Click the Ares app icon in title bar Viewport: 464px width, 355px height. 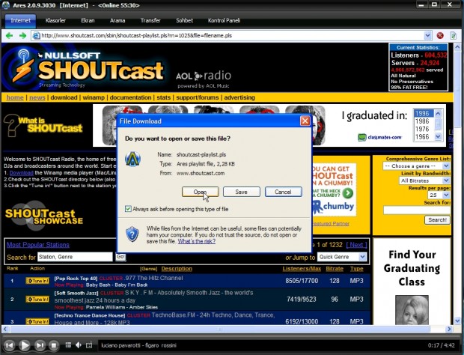coord(6,5)
